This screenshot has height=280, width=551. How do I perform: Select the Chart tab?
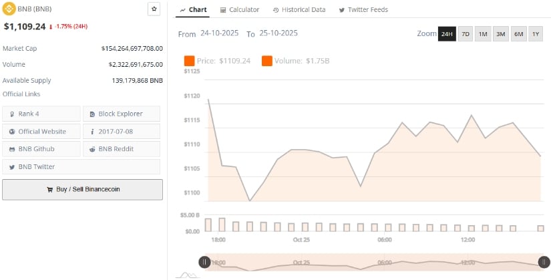coord(194,10)
